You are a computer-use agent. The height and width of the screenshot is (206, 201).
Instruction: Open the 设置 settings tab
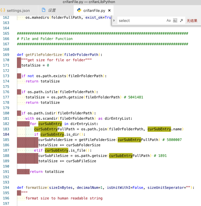point(52,10)
